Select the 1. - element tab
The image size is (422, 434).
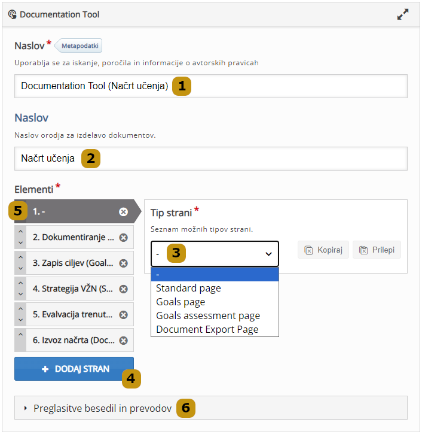pos(77,211)
